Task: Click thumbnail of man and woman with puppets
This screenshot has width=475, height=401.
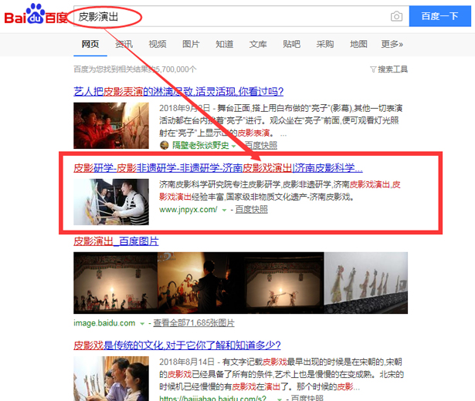Action: click(111, 379)
